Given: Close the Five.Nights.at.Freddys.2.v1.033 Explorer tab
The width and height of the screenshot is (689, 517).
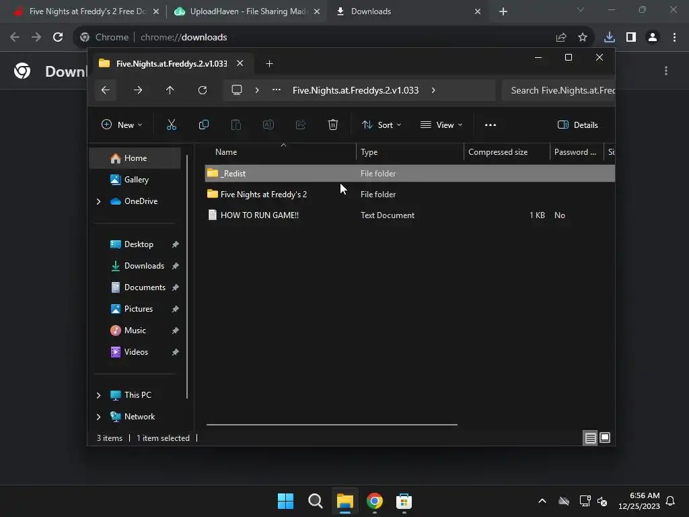Looking at the screenshot, I should [240, 63].
